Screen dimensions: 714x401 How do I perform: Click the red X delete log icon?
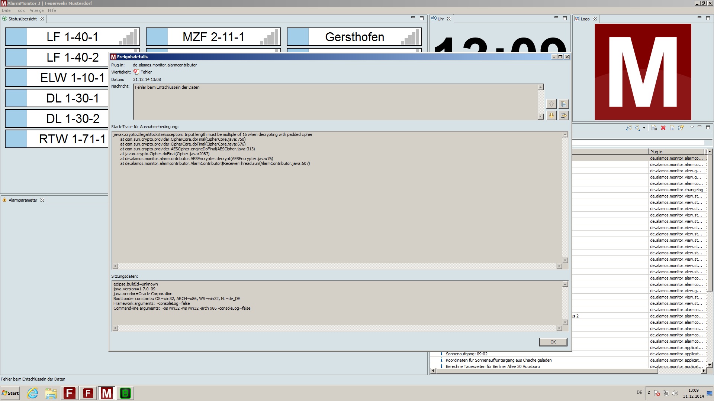pos(663,128)
